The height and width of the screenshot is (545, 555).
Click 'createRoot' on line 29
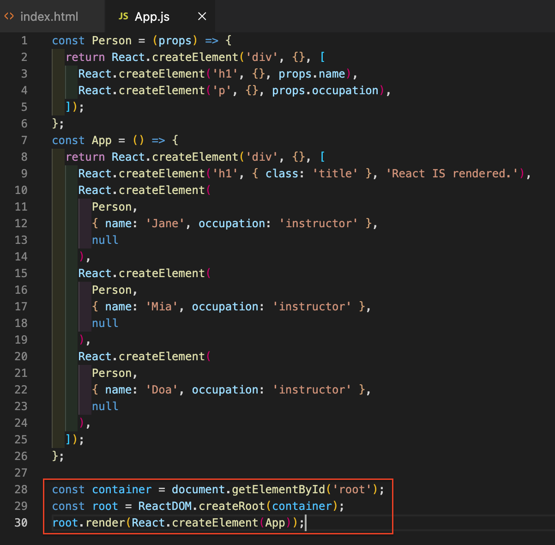(232, 506)
